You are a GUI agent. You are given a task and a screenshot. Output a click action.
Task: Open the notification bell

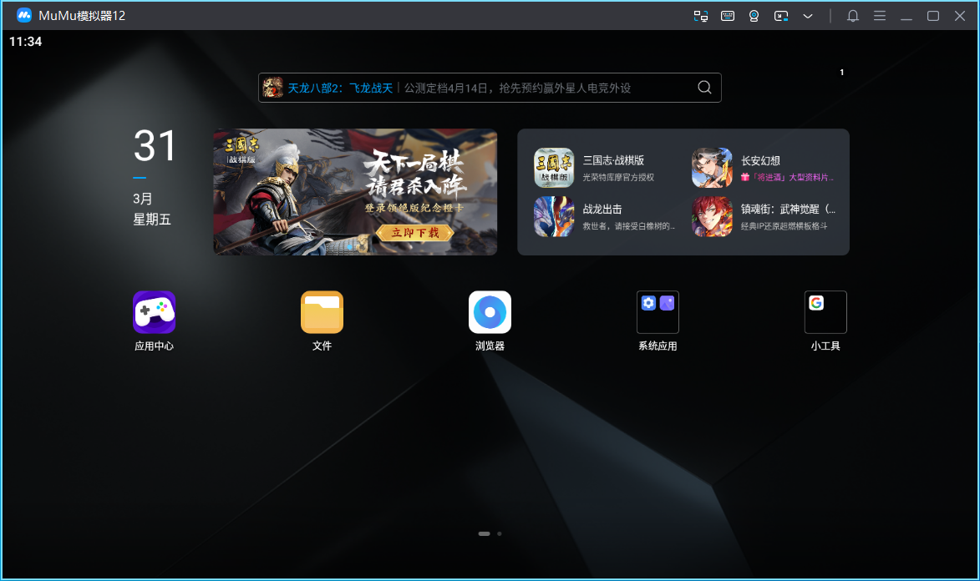click(x=852, y=16)
